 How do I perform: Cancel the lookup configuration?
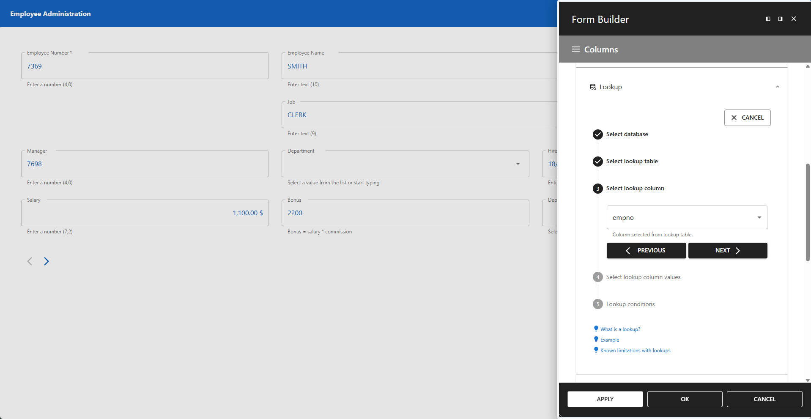click(x=747, y=118)
